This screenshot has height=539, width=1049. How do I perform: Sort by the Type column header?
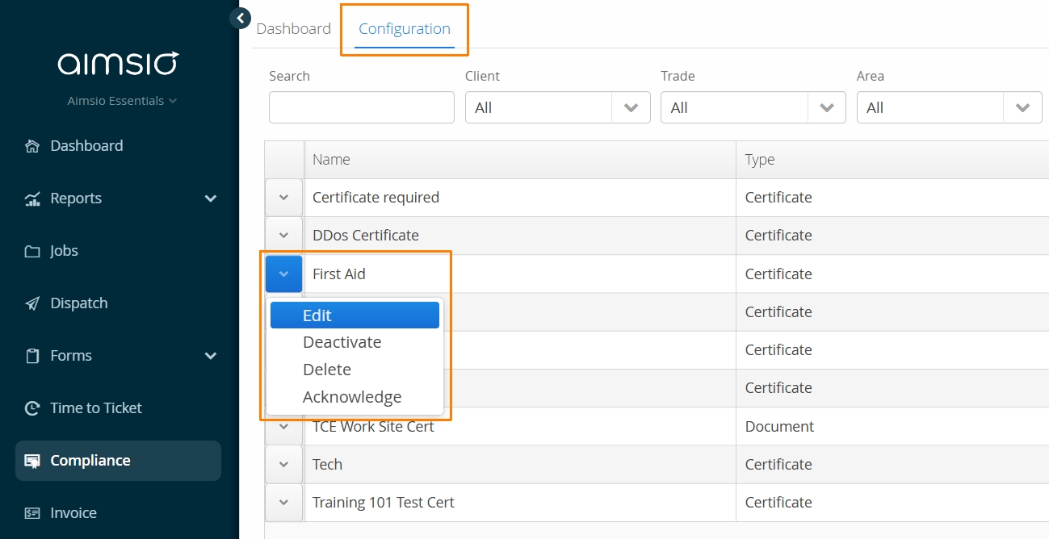click(x=892, y=160)
